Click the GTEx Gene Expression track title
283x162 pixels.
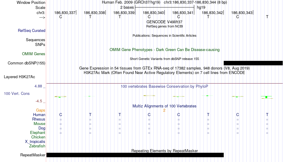point(164,68)
